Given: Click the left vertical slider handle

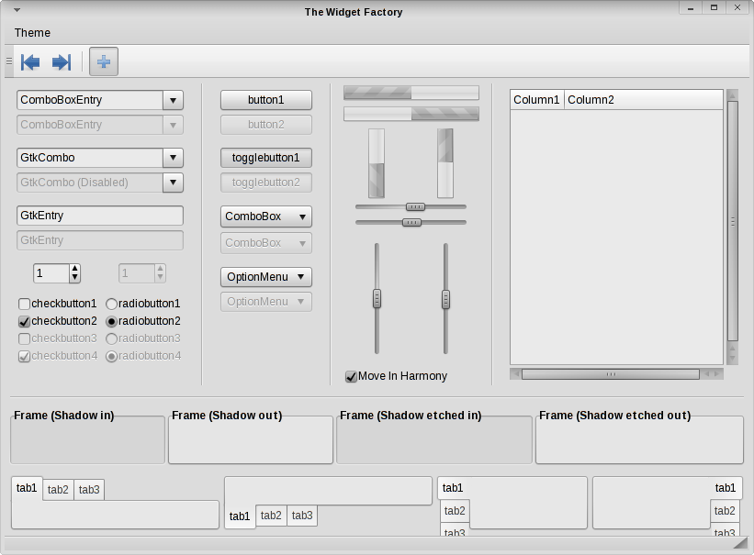Looking at the screenshot, I should tap(377, 299).
